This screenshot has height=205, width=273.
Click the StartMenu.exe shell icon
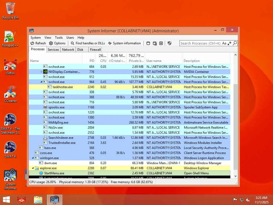[41, 173]
